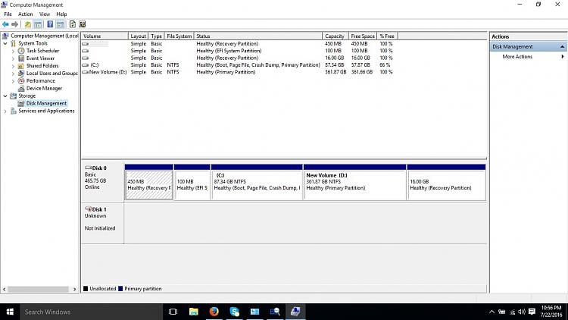Open File Explorer from the taskbar
Viewport: 568px width, 320px height.
(x=194, y=312)
